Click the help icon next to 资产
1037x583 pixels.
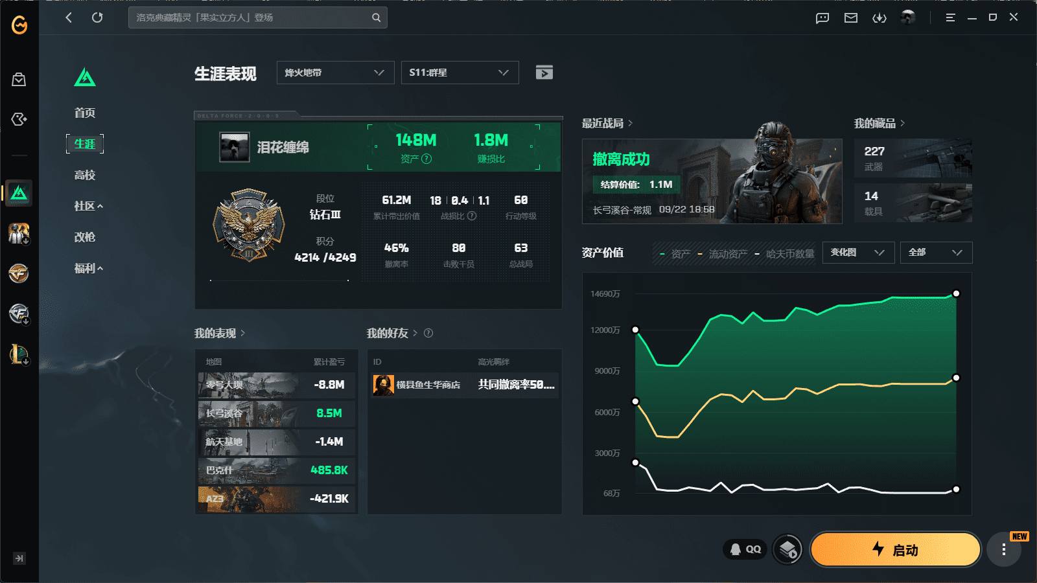[426, 159]
